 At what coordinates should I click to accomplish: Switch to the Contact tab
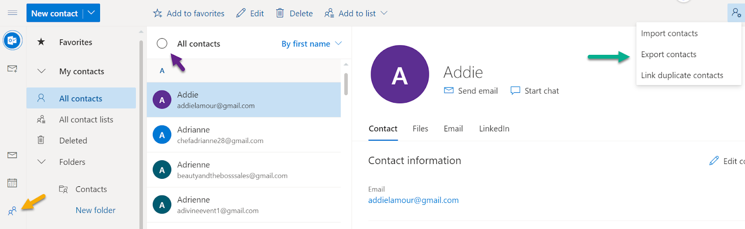tap(383, 129)
